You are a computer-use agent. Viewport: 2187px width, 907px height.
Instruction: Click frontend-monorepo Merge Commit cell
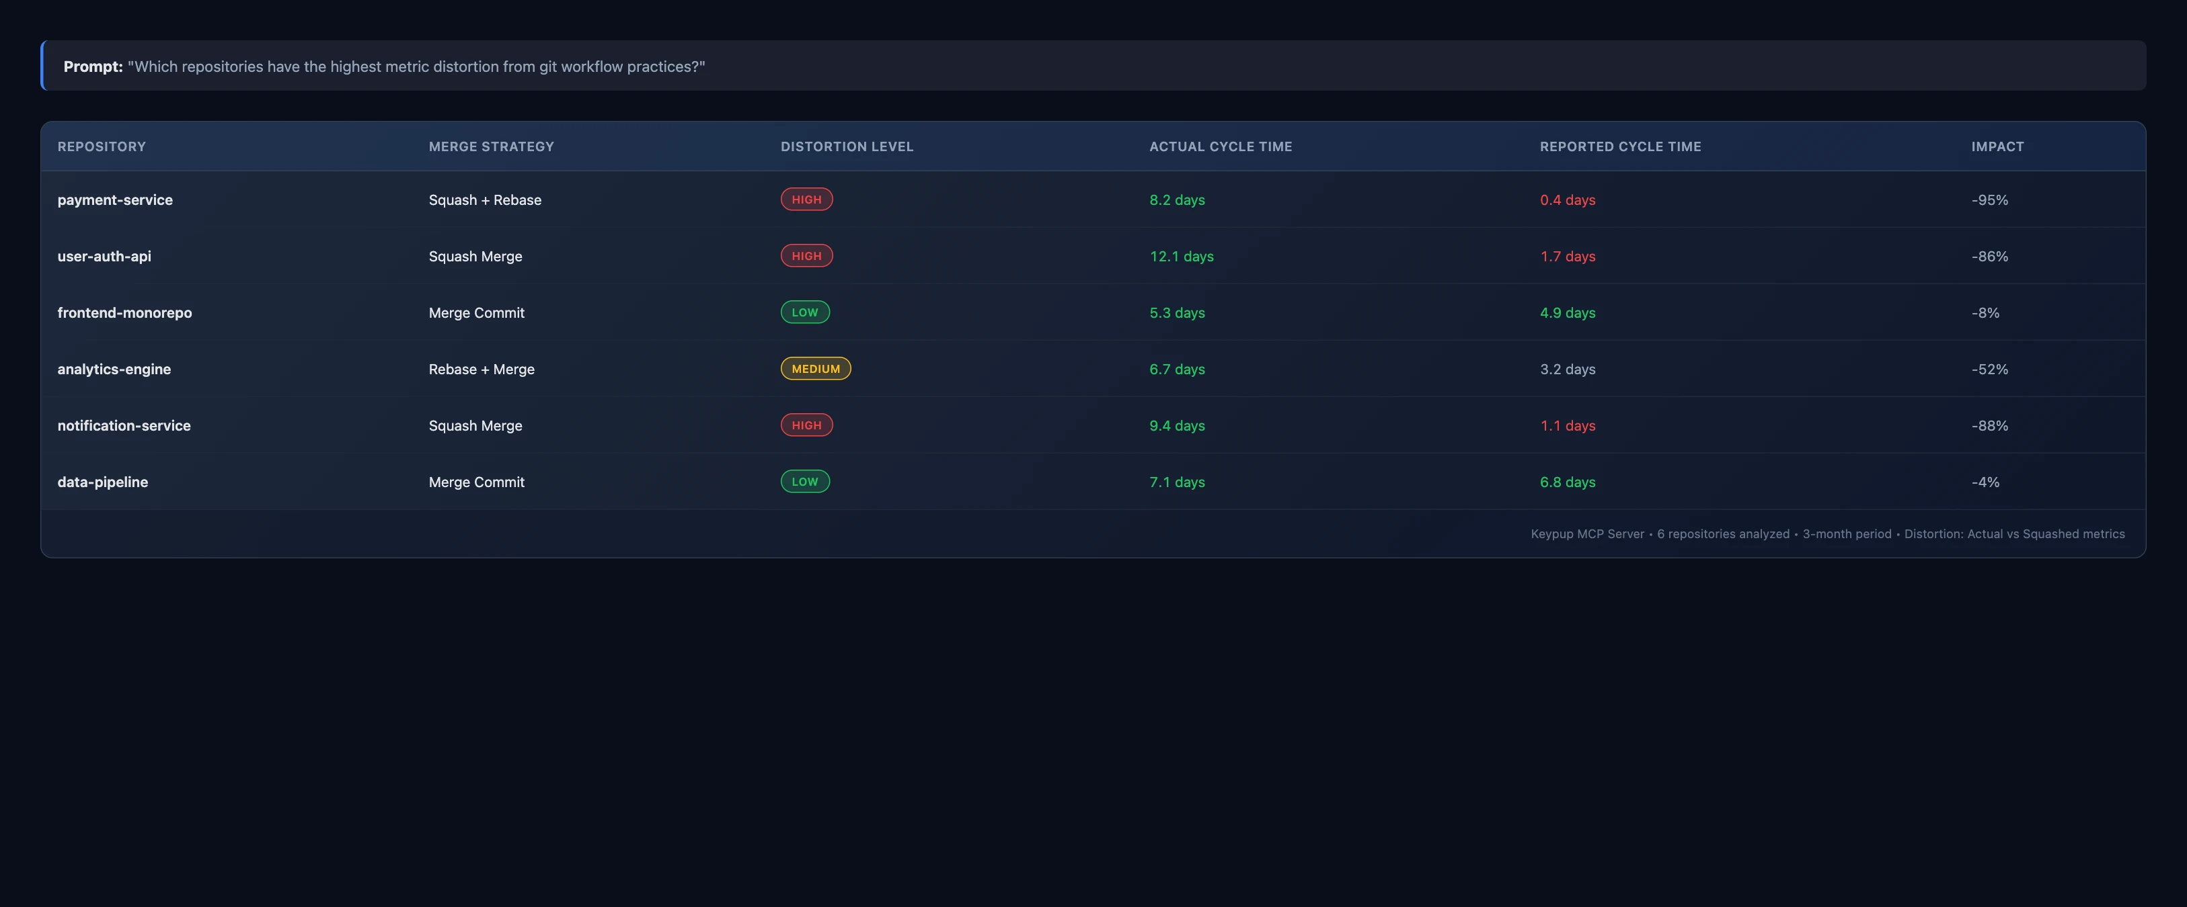tap(476, 312)
